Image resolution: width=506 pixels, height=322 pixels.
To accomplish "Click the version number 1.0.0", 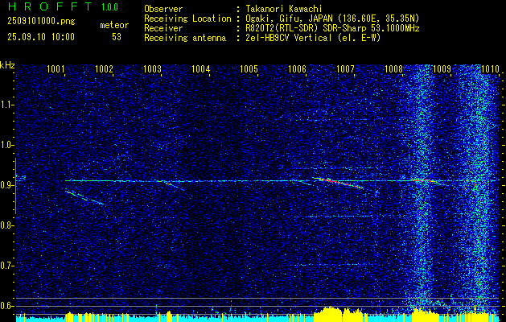I will point(109,6).
